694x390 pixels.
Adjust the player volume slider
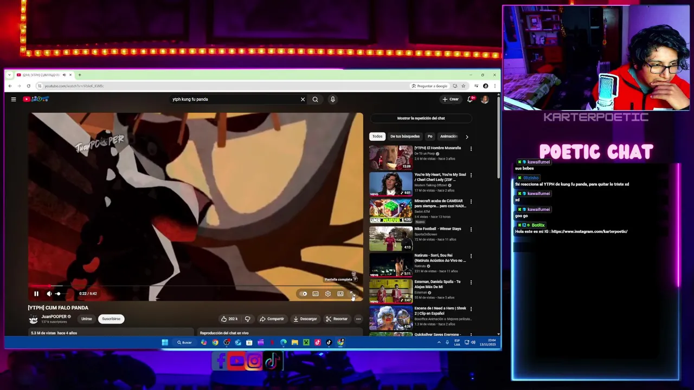click(60, 294)
